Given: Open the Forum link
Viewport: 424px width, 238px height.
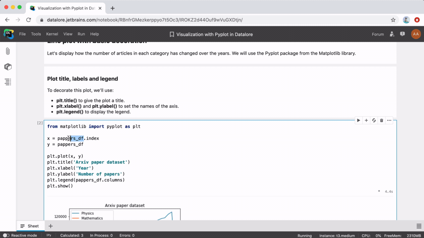Looking at the screenshot, I should click(x=378, y=34).
